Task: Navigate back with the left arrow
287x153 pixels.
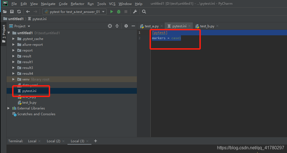Action: point(28,12)
